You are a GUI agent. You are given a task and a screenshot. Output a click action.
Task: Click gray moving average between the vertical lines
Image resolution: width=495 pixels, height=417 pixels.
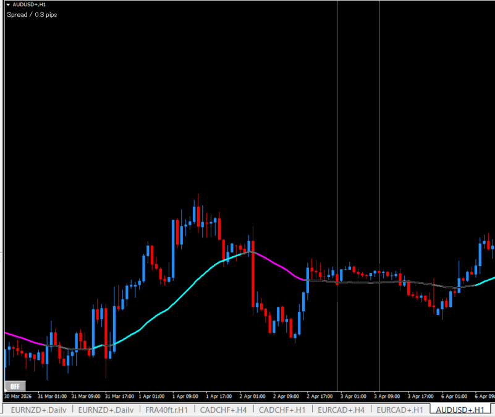tap(358, 282)
